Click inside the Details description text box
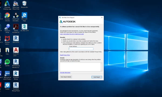Image resolution: width=162 pixels, height=97 pixels. click(80, 67)
